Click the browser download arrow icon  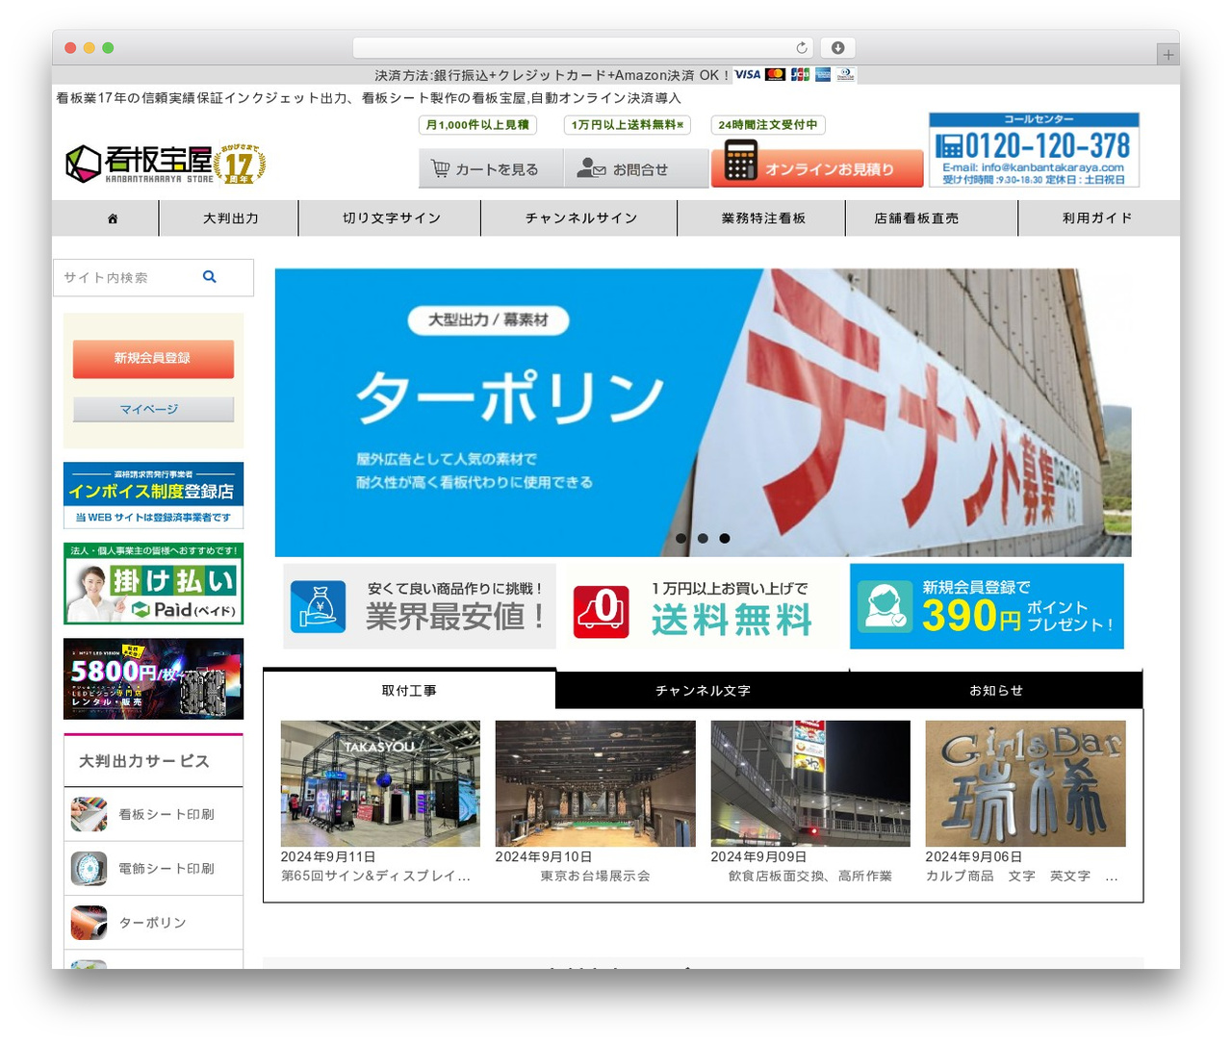point(838,48)
